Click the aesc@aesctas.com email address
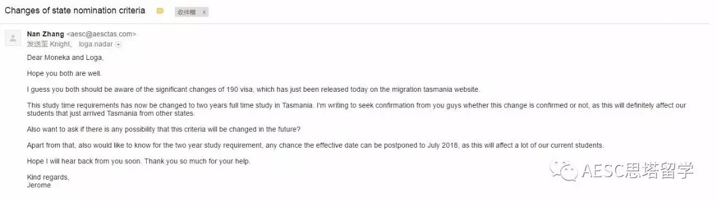717x202 pixels. (x=101, y=34)
